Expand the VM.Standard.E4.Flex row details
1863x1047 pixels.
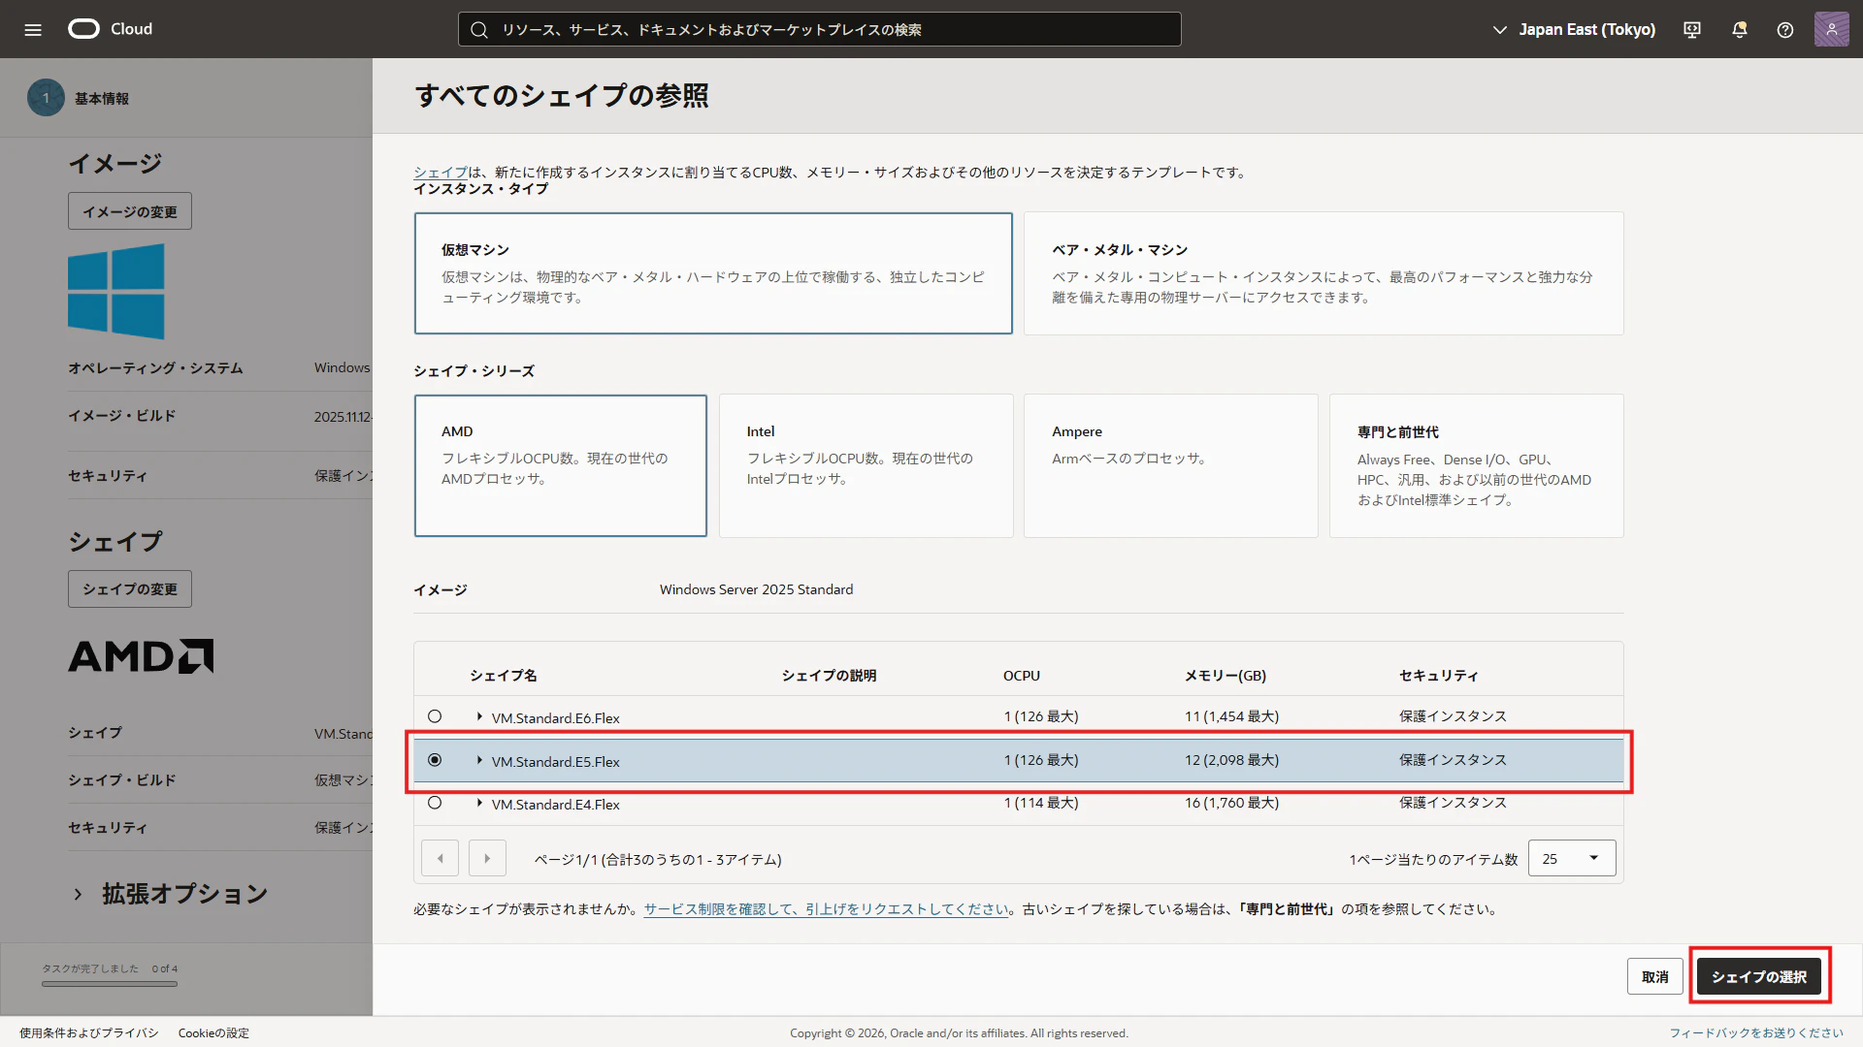(479, 803)
